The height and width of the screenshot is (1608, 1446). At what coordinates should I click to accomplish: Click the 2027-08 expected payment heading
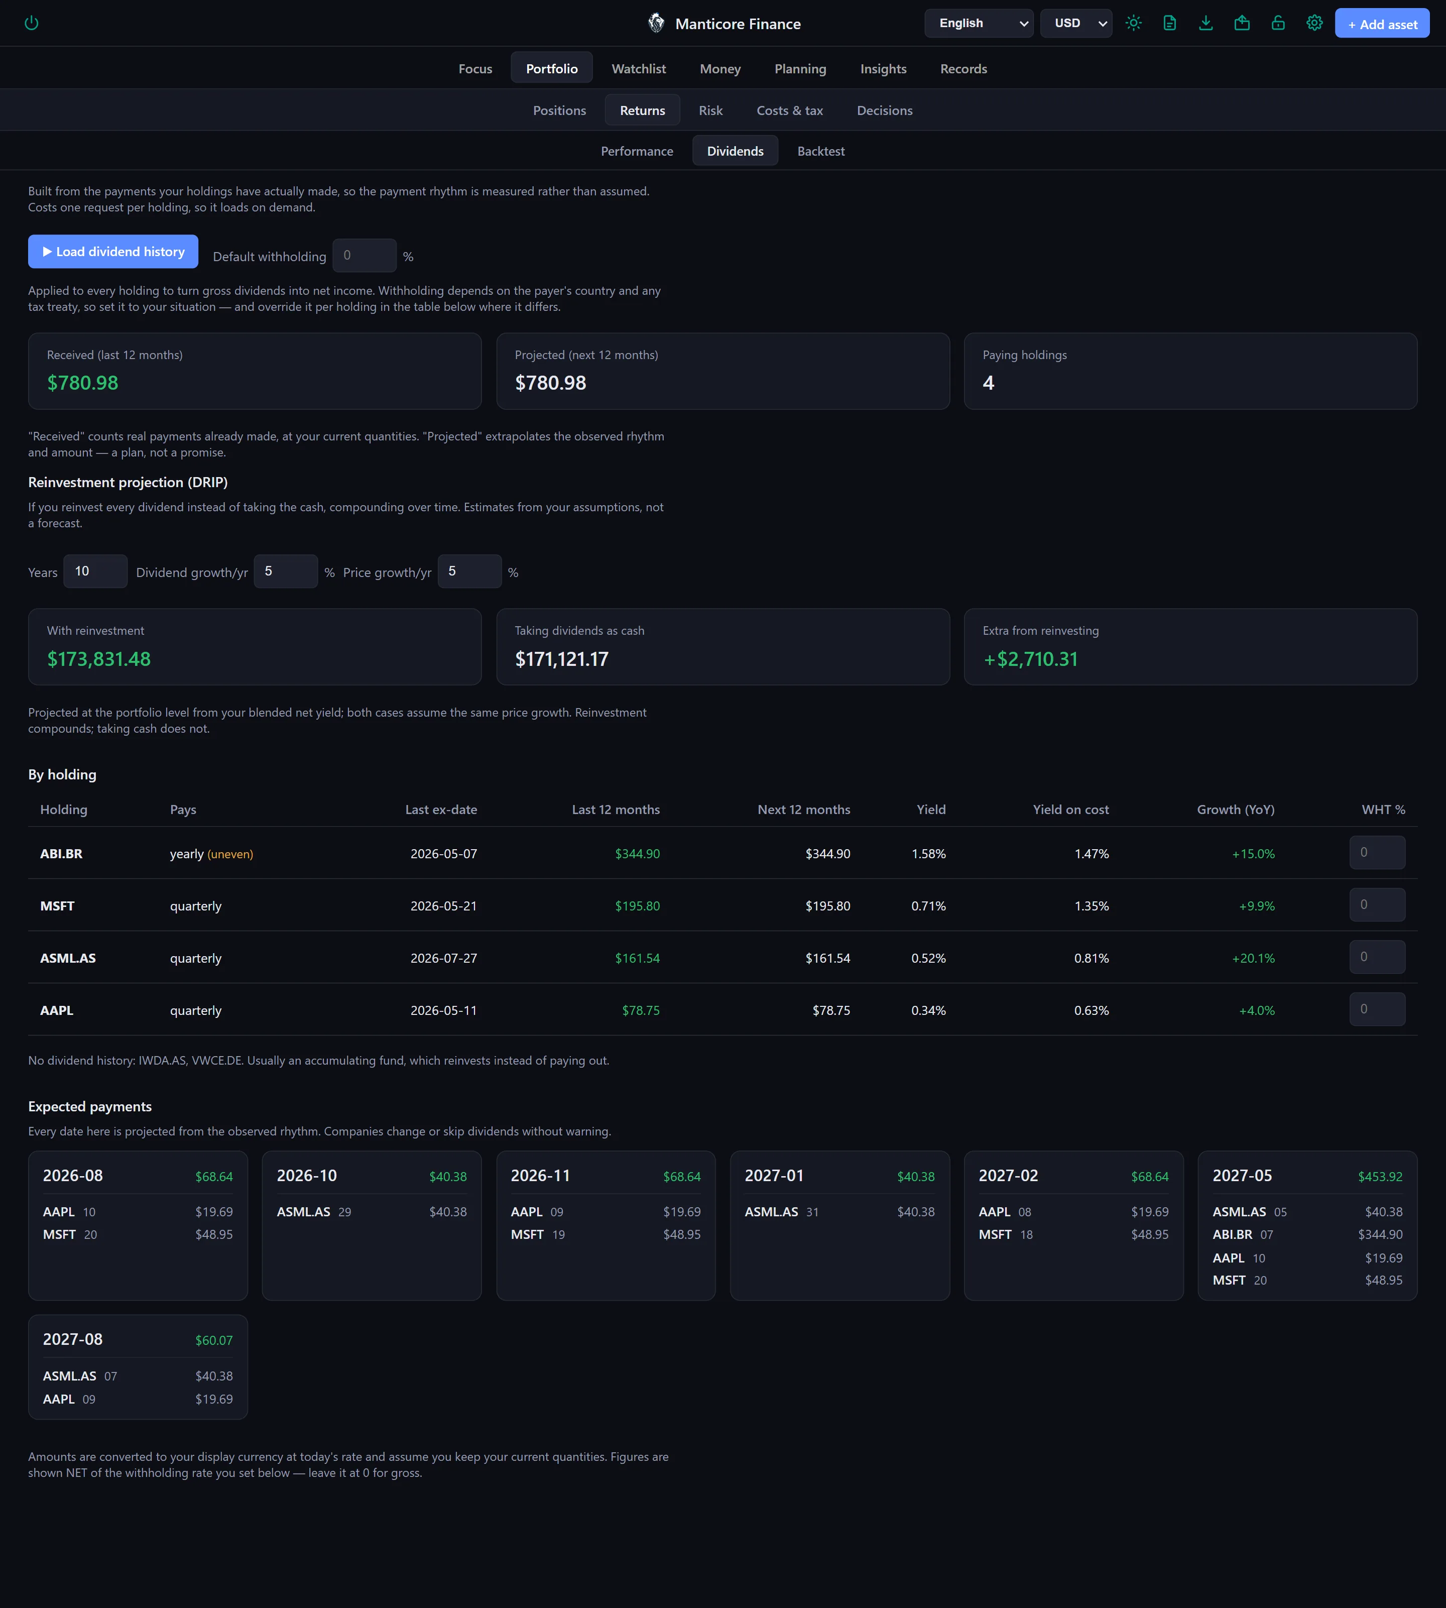[x=73, y=1339]
